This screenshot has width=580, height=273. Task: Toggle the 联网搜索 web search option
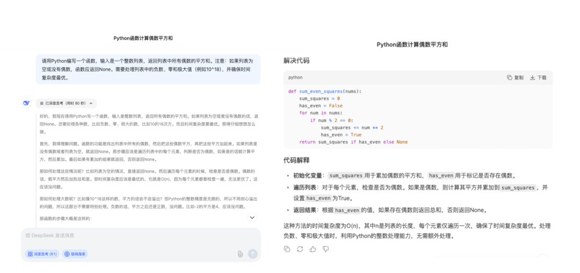(x=75, y=254)
